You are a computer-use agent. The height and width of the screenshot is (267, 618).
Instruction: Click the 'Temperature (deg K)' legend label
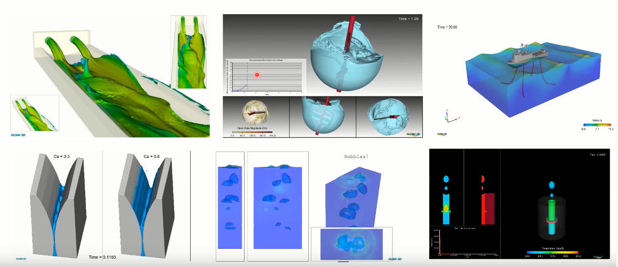coord(554,248)
